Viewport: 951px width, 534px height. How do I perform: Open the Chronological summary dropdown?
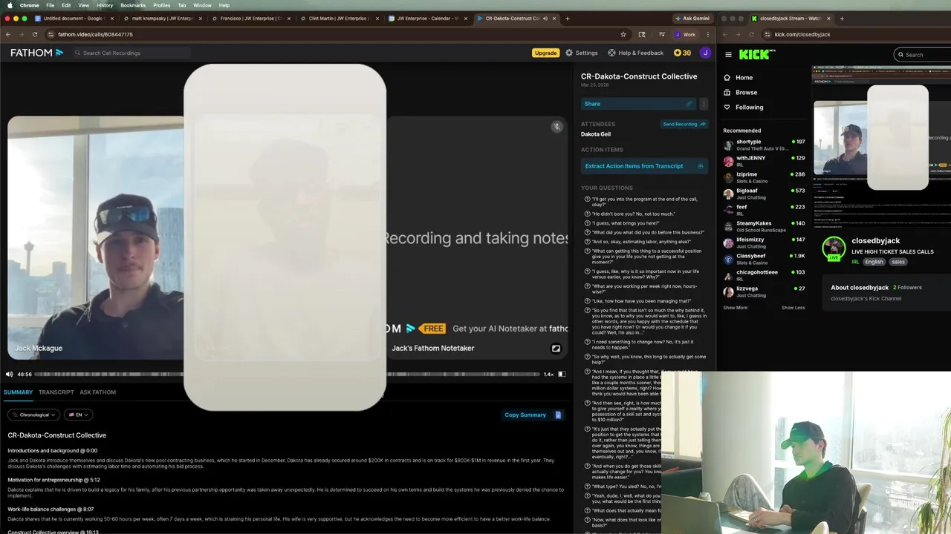(33, 415)
